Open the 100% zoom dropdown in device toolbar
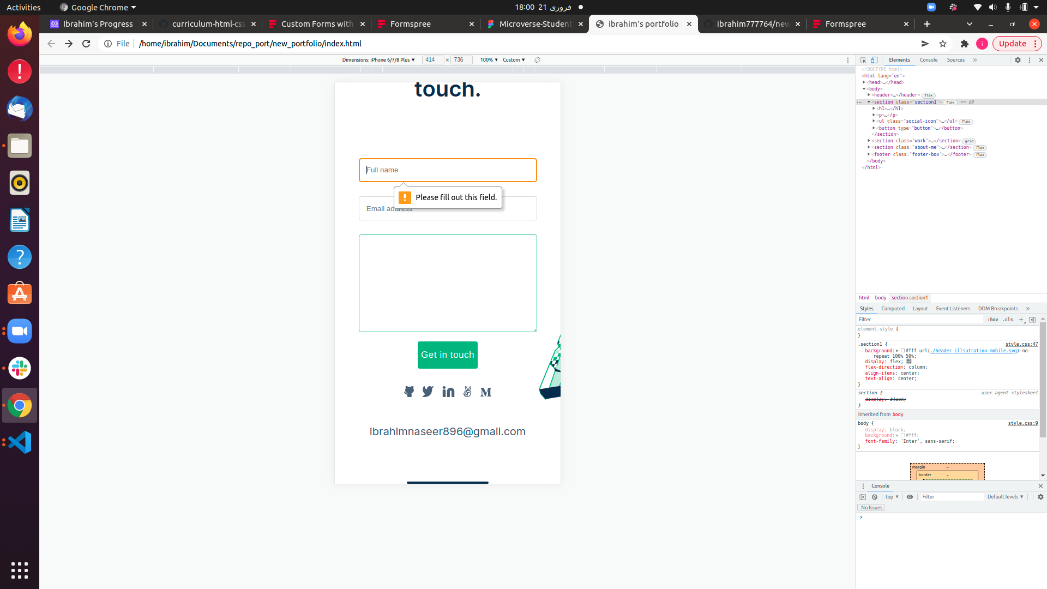1047x589 pixels. (x=489, y=60)
